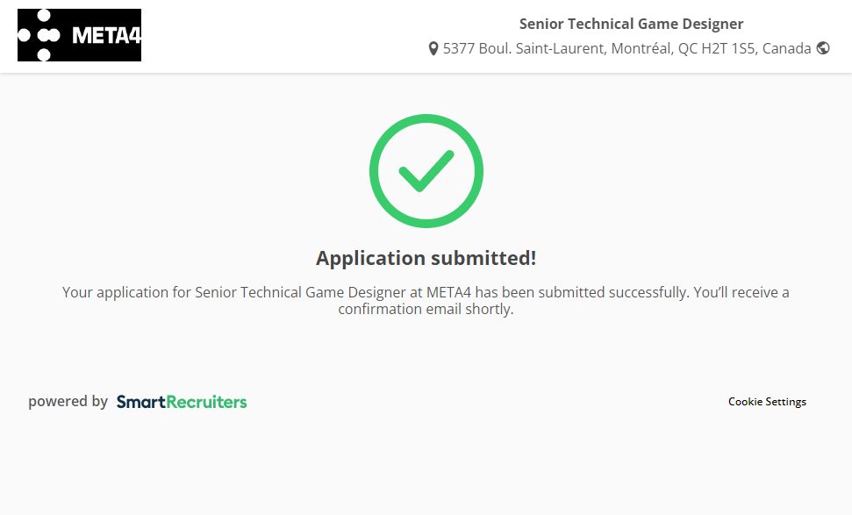
Task: Click the Senior Technical Game Designer header title
Action: 631,24
